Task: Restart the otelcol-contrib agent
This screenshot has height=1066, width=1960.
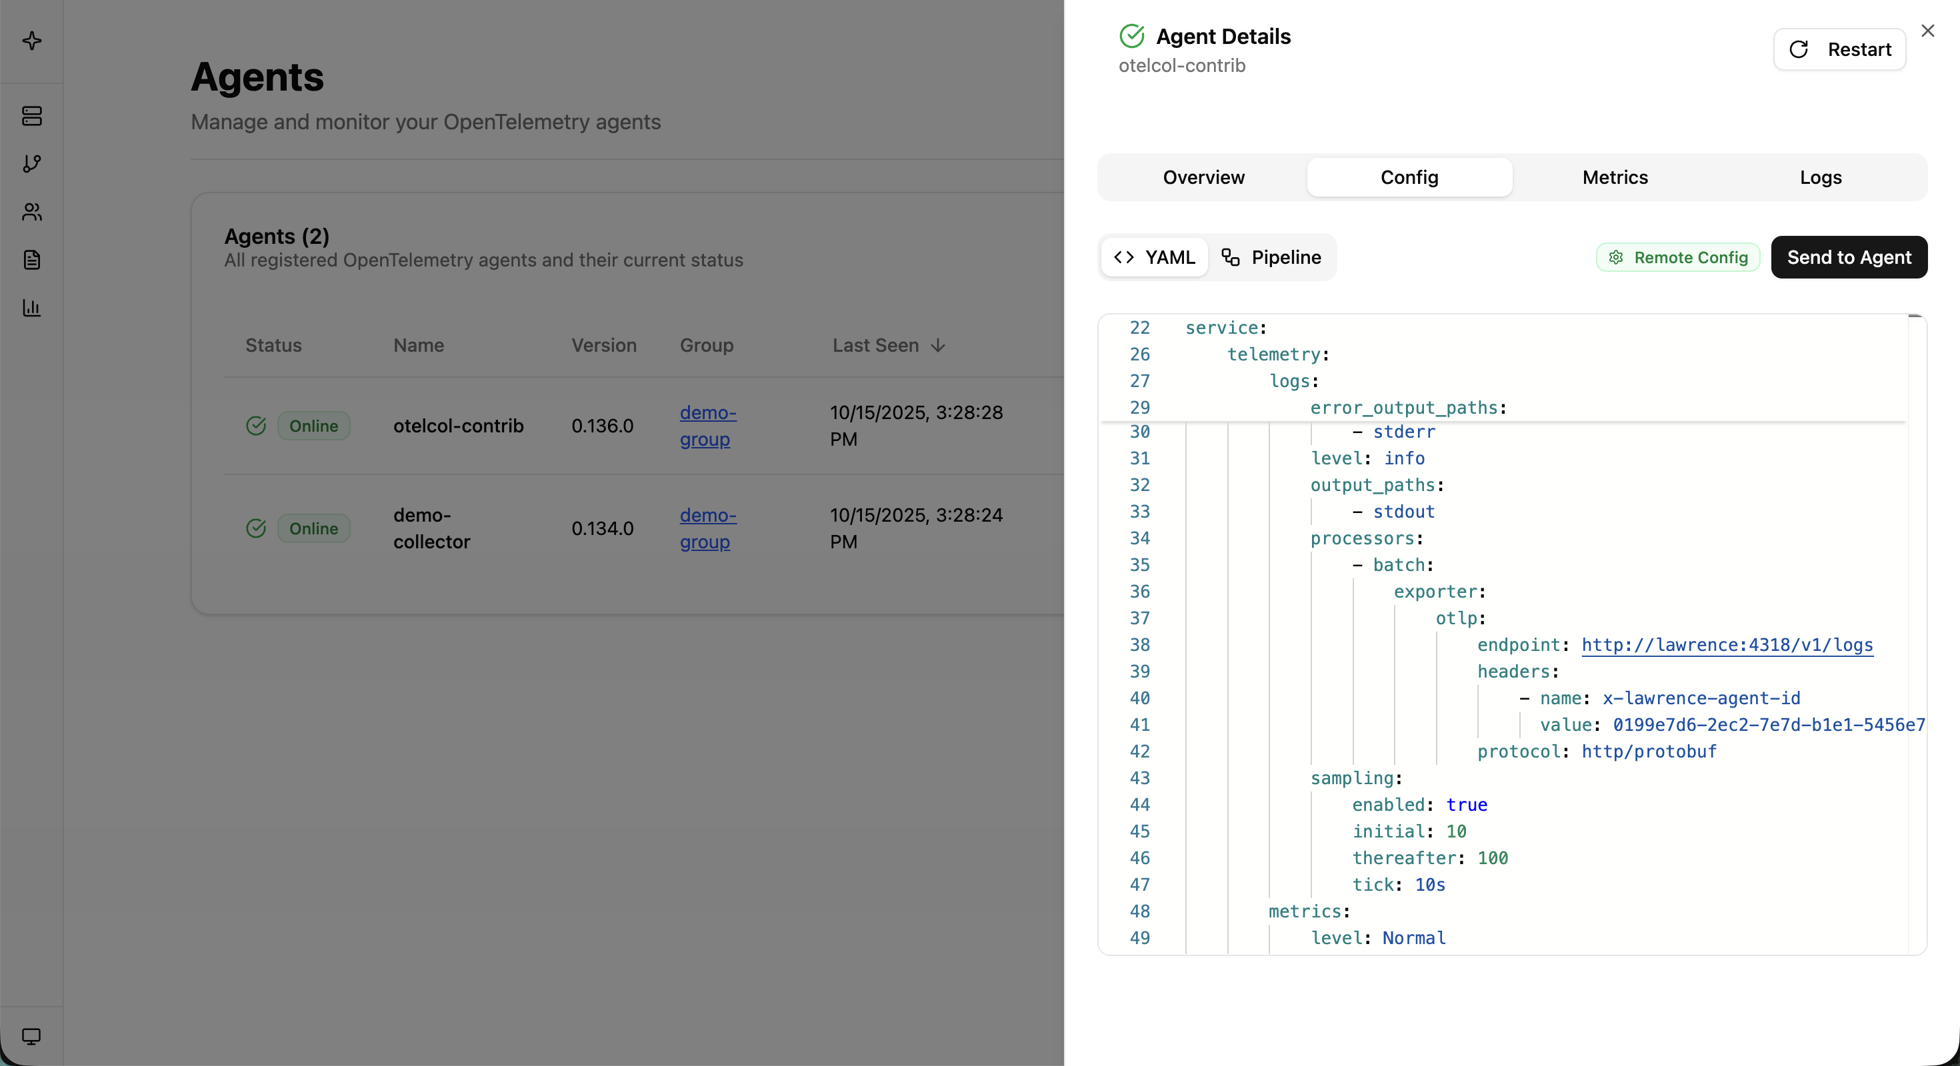Action: click(x=1839, y=49)
